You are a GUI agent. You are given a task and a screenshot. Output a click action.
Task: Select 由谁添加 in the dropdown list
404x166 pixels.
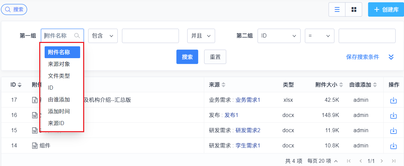62,100
